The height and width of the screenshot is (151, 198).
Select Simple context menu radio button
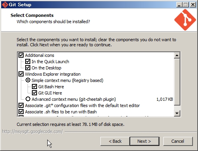coord(28,80)
